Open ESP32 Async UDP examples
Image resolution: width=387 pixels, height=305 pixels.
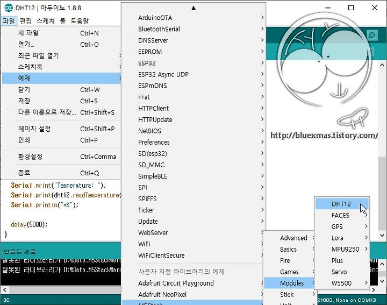click(193, 74)
